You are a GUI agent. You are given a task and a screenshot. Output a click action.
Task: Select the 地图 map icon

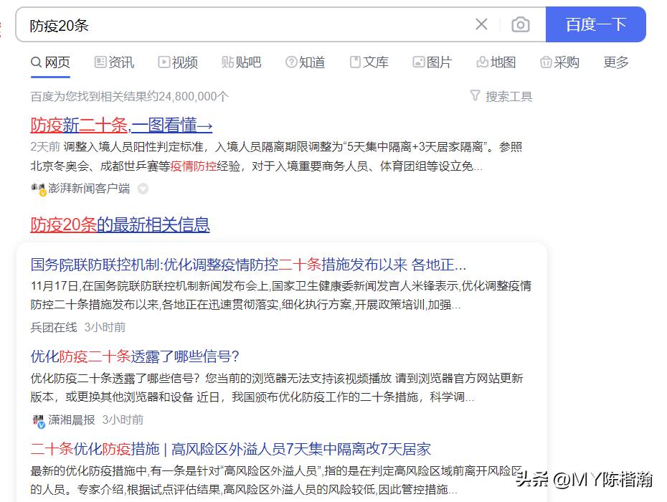pyautogui.click(x=481, y=62)
